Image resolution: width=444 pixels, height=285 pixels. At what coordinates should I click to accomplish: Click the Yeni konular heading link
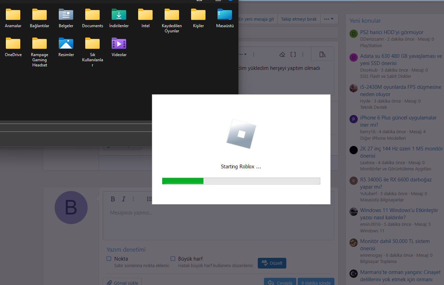click(365, 21)
